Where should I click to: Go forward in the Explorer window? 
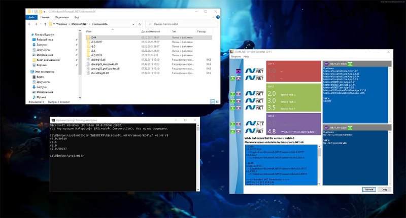click(x=36, y=24)
